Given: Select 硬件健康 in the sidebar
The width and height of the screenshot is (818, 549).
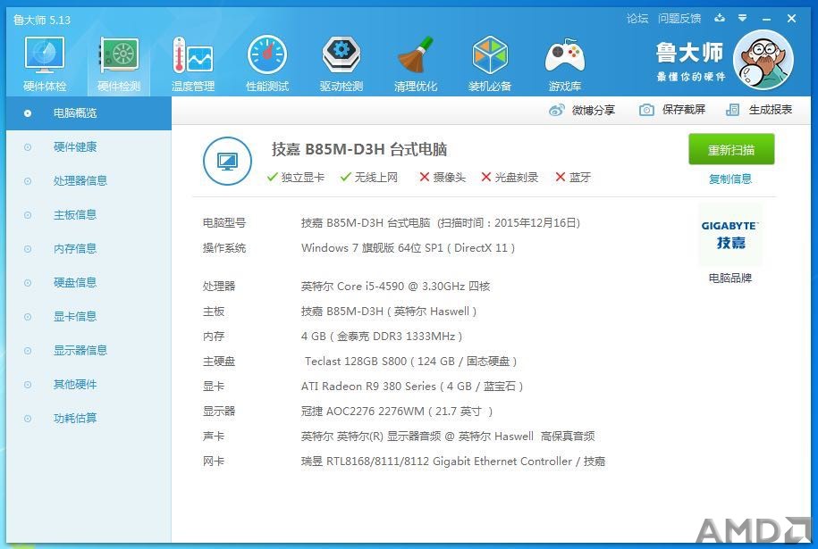Looking at the screenshot, I should [89, 147].
